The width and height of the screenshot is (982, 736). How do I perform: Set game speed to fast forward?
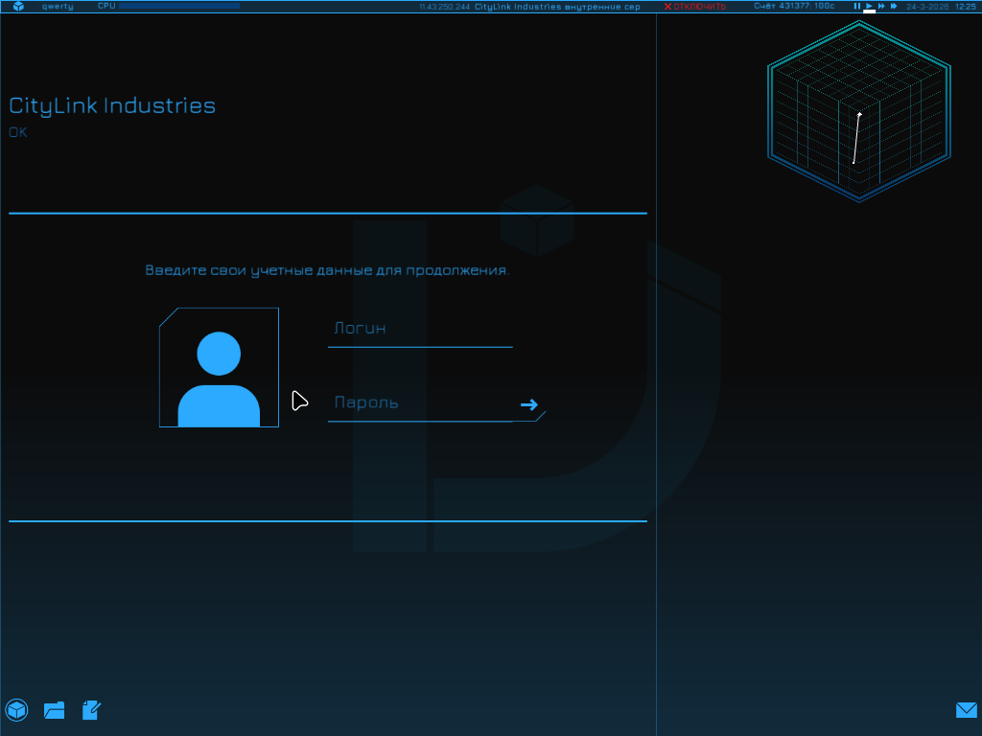pos(881,6)
